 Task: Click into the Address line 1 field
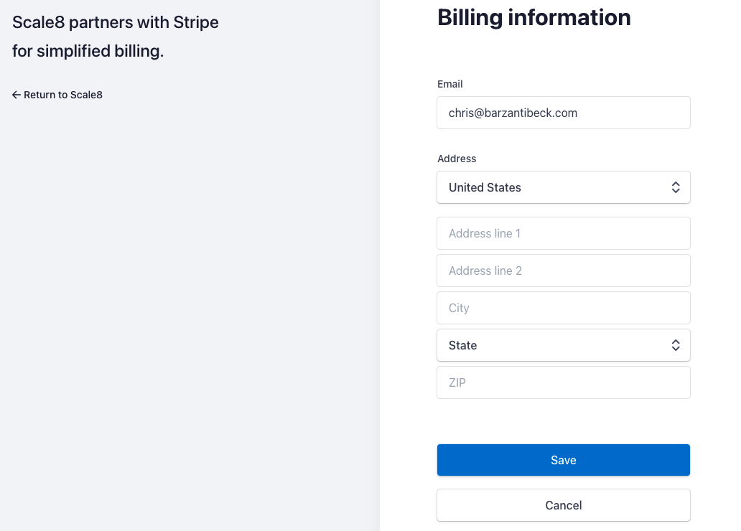point(563,233)
